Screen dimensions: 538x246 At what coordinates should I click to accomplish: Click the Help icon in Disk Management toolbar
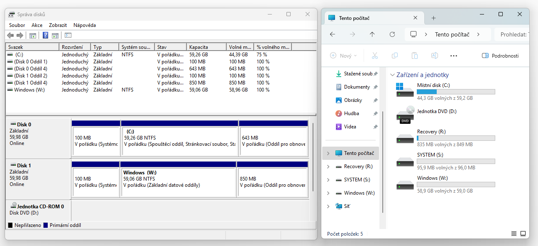(46, 36)
